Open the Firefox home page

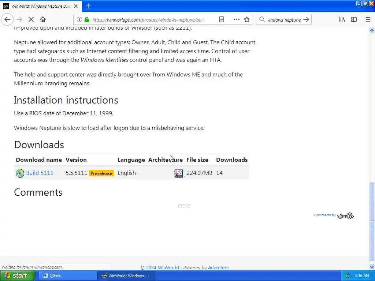coord(43,20)
